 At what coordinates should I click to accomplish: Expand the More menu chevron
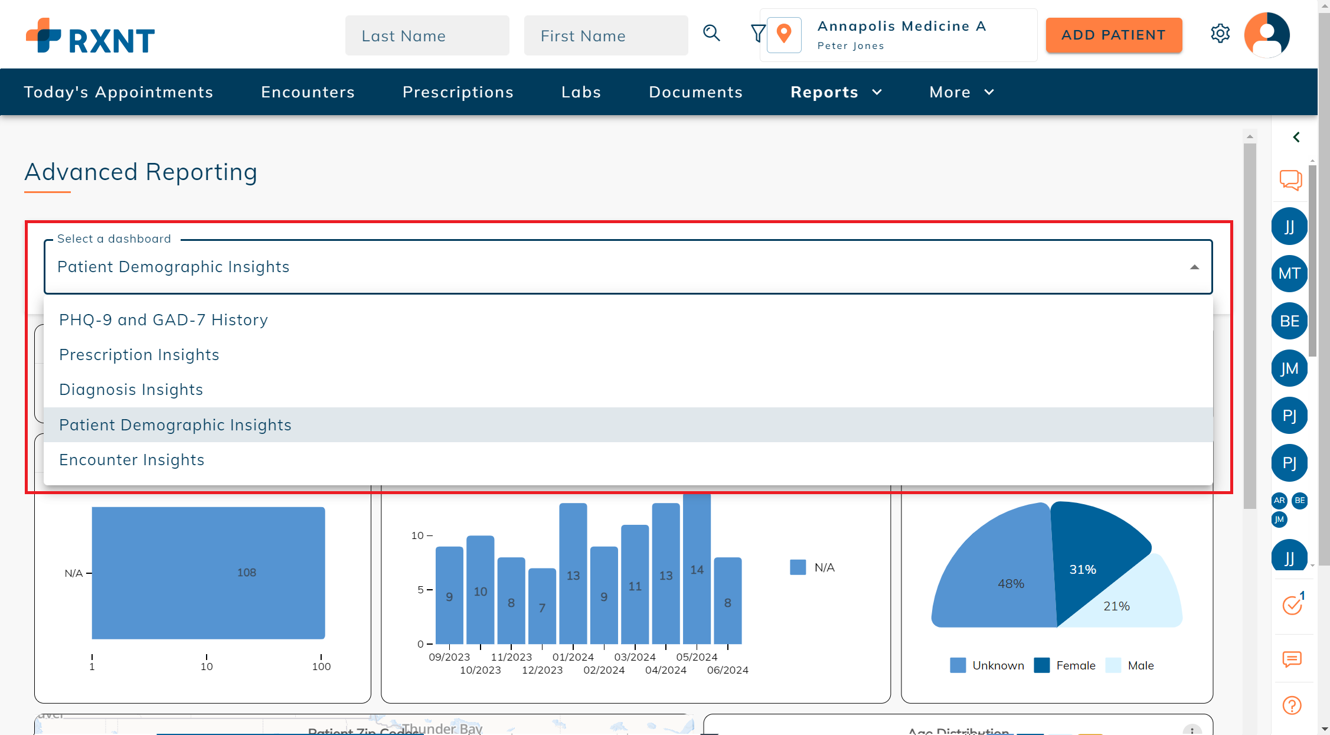(x=989, y=92)
